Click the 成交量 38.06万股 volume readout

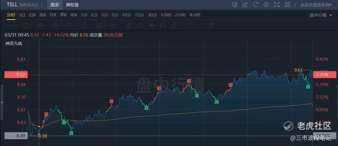click(106, 35)
